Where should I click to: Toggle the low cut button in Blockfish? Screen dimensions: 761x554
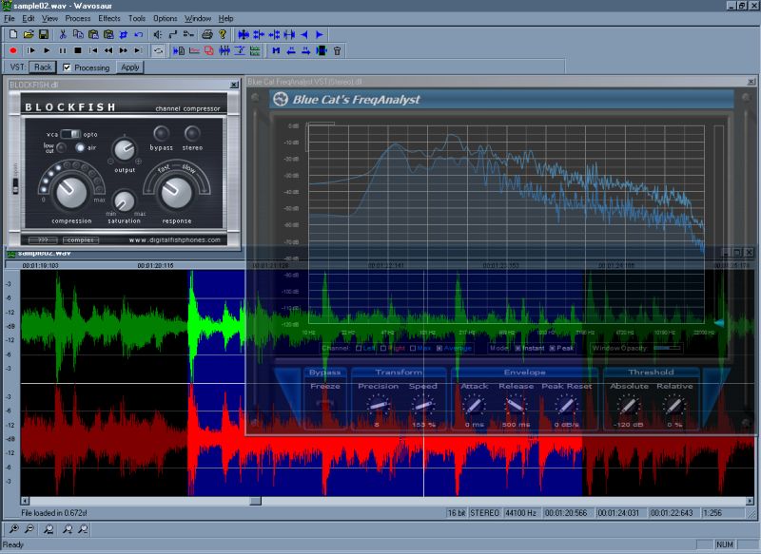point(62,147)
